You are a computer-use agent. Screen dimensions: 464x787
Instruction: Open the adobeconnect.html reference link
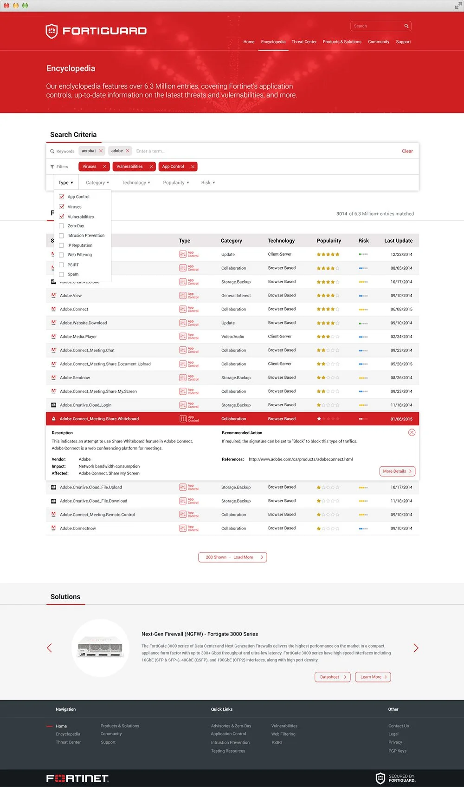click(301, 459)
